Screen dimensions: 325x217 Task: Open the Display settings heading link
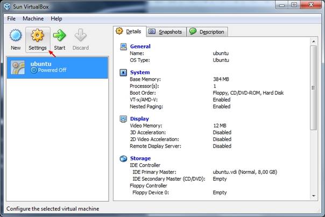coord(139,119)
